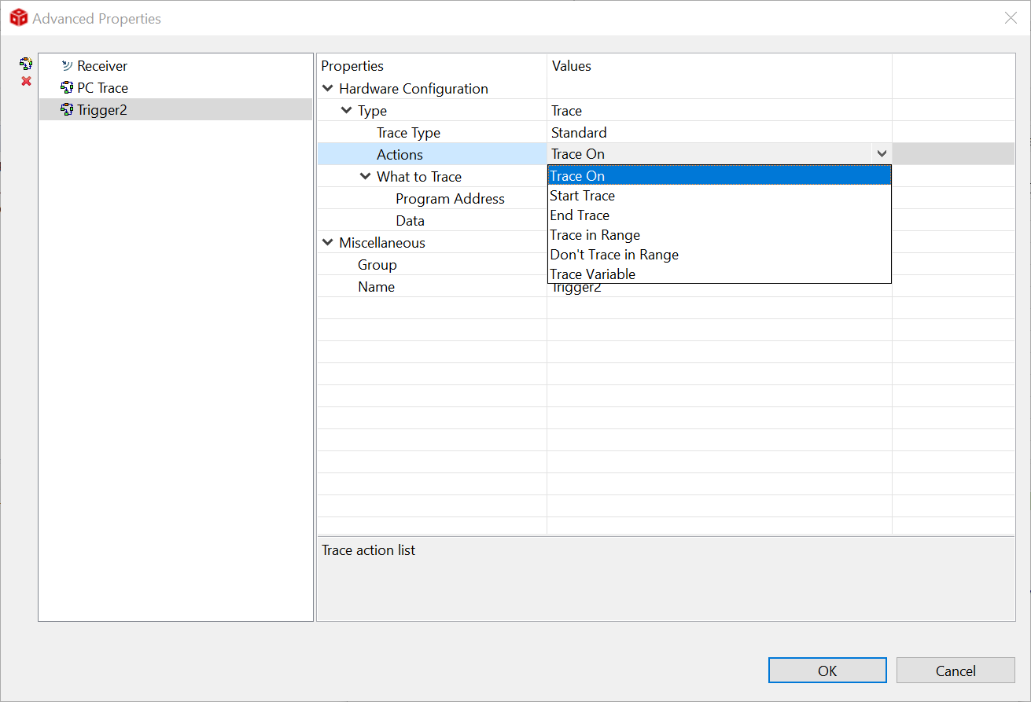Select the Receiver item in the list
Image resolution: width=1031 pixels, height=702 pixels.
(x=101, y=66)
